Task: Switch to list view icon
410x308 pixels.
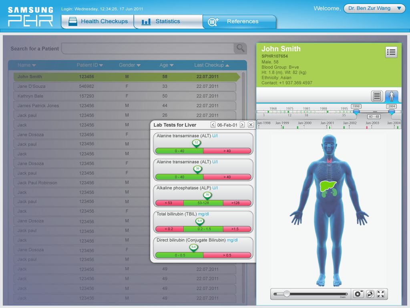Action: coord(377,96)
